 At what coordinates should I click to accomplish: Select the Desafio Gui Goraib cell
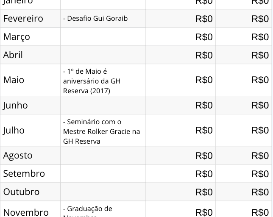click(95, 19)
